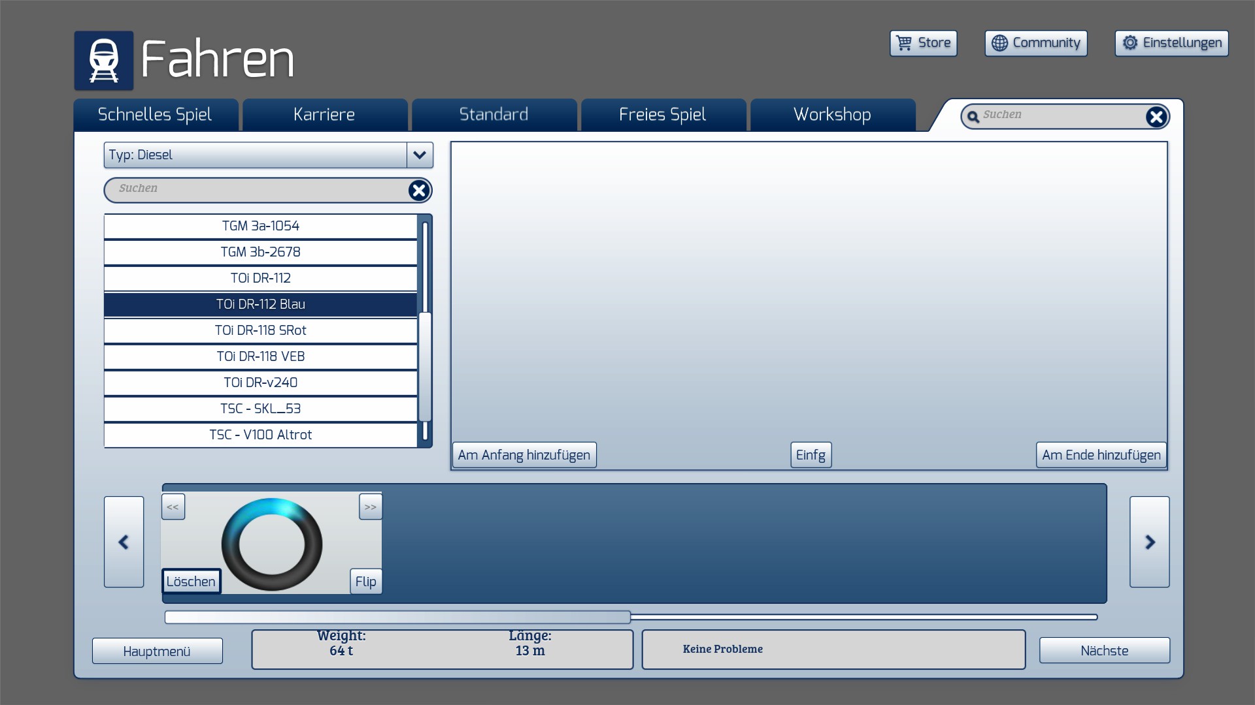Click the right arrow on consist strip
This screenshot has width=1255, height=705.
pos(1149,542)
